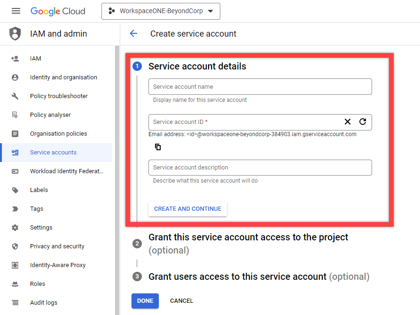The width and height of the screenshot is (420, 315).
Task: Open the hamburger navigation menu
Action: 16,11
